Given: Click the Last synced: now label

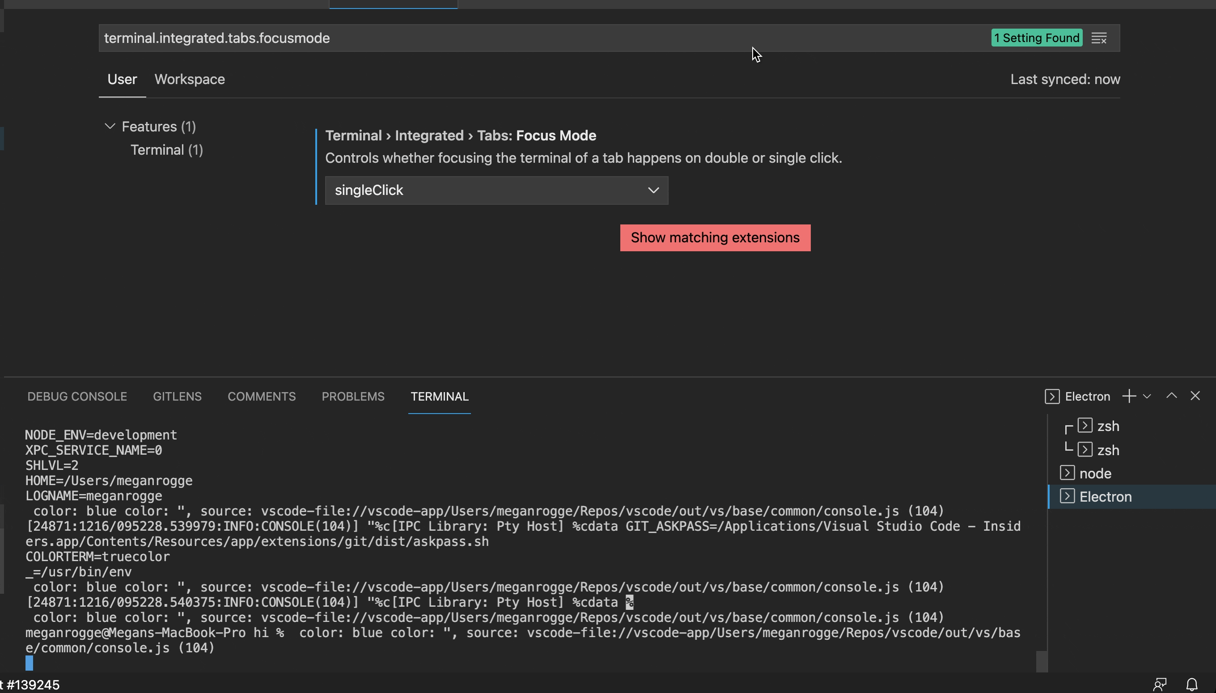Looking at the screenshot, I should tap(1065, 79).
